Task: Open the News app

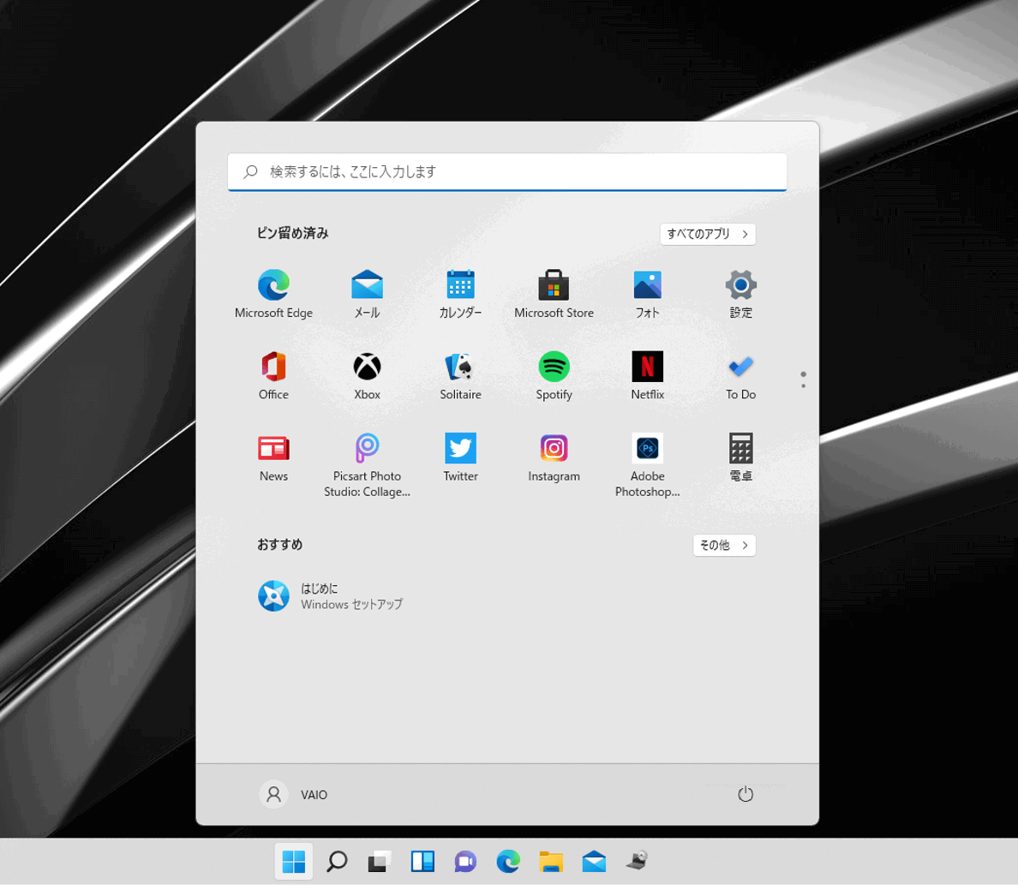Action: (x=273, y=457)
